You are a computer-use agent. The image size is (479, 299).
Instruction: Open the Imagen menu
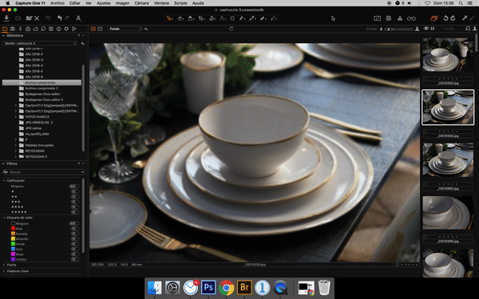122,3
